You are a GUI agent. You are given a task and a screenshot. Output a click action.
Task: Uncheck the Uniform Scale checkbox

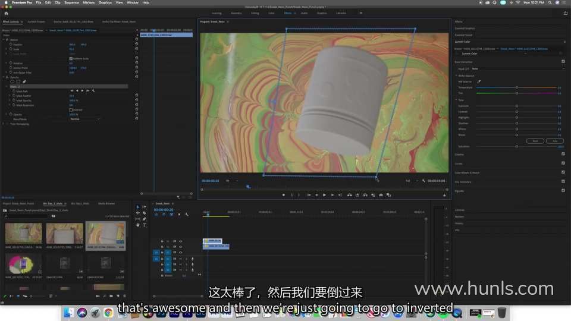click(x=71, y=58)
